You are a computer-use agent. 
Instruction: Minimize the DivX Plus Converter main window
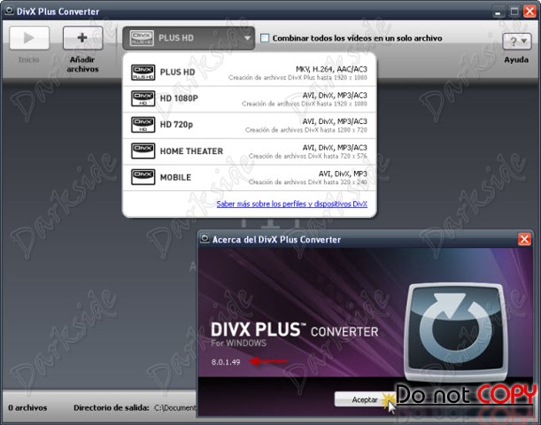498,12
